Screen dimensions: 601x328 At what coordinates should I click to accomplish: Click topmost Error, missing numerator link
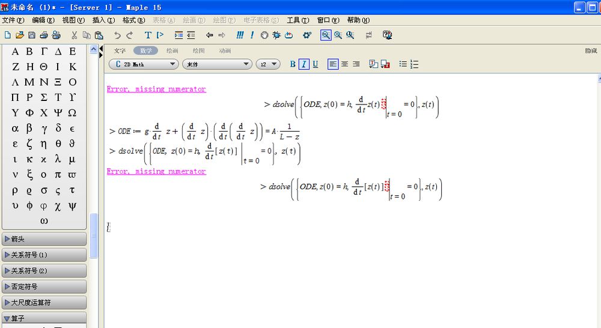156,90
